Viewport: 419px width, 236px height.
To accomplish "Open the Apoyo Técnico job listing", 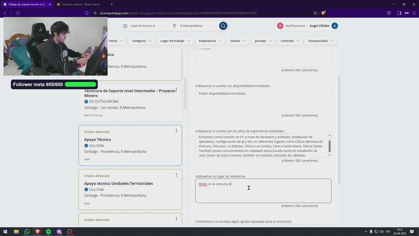I will coord(98,139).
